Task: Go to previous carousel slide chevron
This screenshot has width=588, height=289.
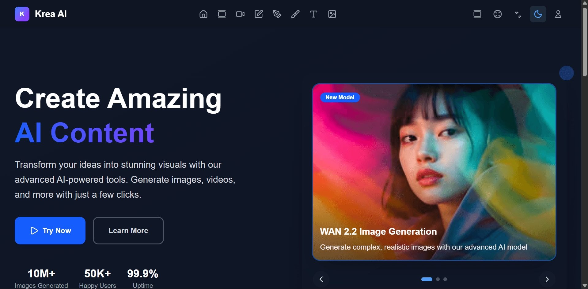Action: point(321,279)
